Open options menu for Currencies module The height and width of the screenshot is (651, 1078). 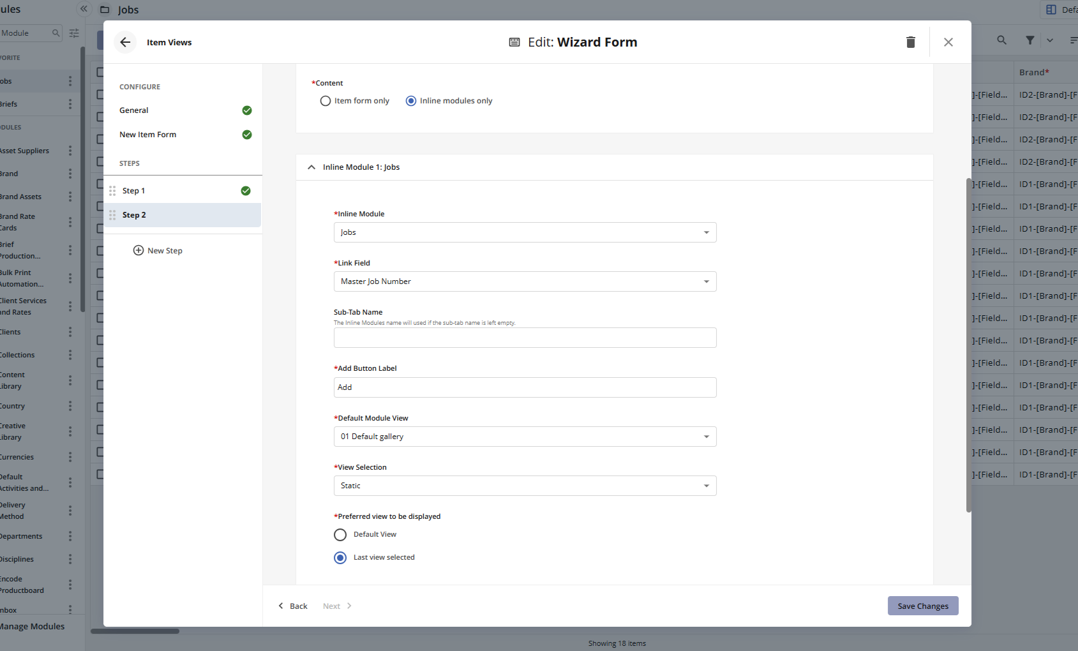(70, 457)
